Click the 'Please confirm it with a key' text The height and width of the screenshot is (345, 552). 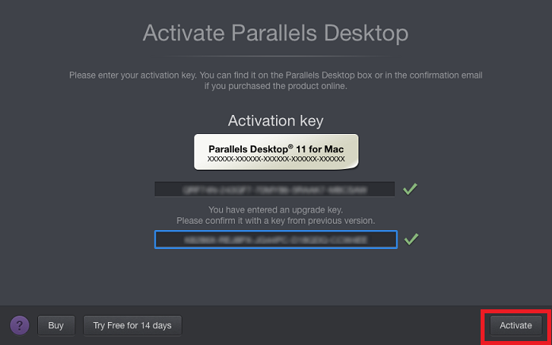point(276,220)
